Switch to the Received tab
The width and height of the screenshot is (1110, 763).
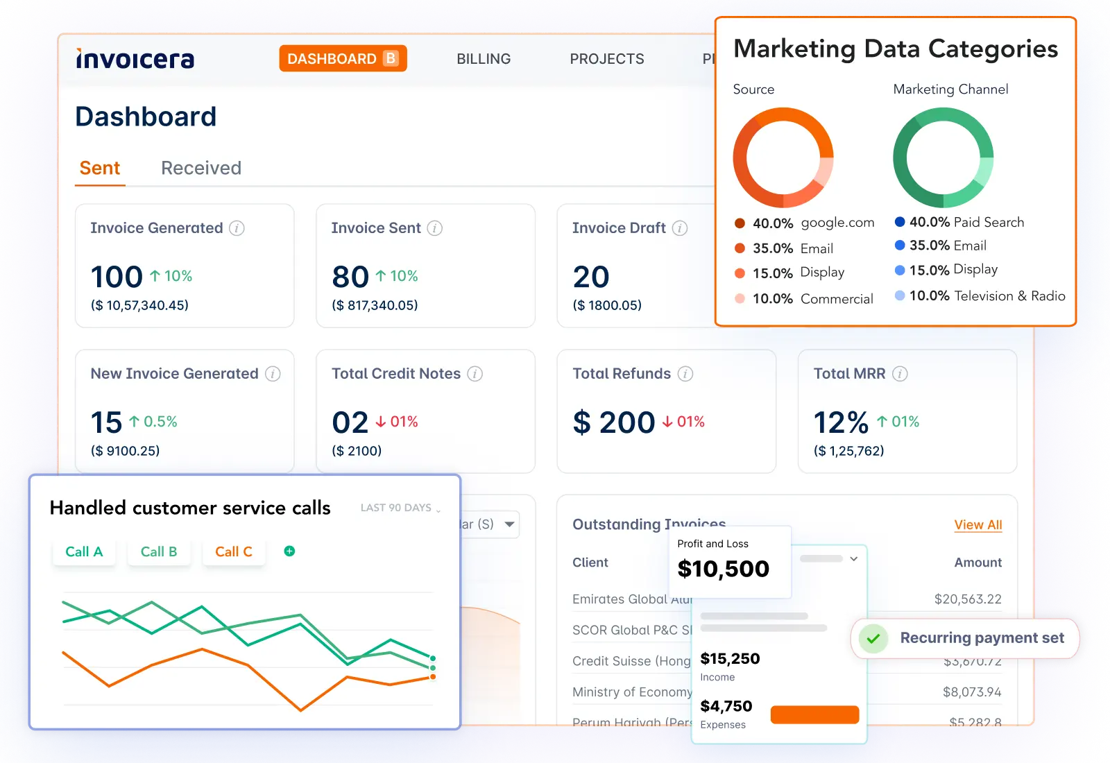point(201,169)
